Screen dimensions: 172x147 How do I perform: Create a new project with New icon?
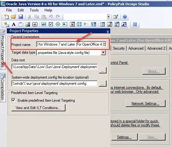(6, 17)
